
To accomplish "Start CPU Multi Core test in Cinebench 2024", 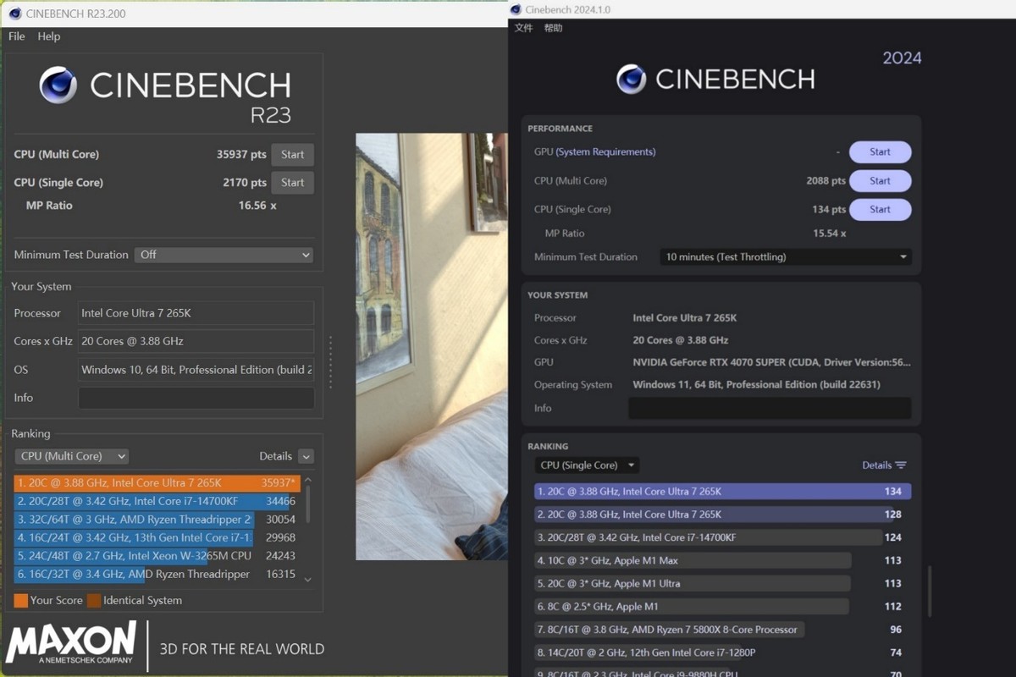I will pos(880,181).
